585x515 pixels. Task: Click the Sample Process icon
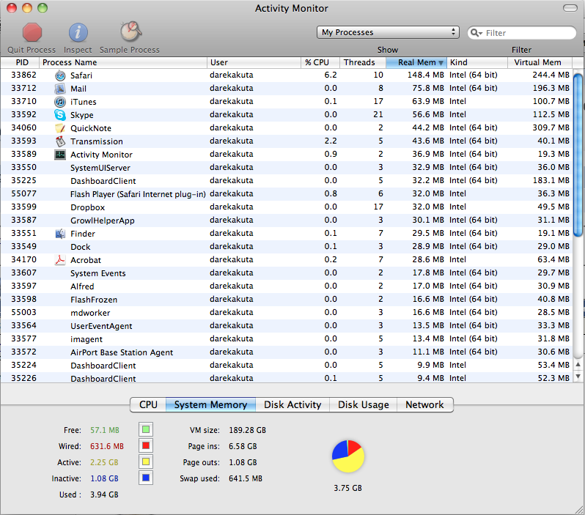(130, 32)
